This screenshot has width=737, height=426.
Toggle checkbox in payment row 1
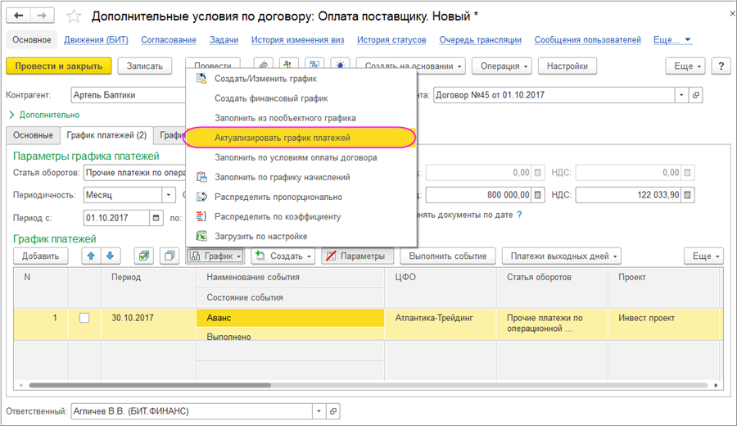pyautogui.click(x=84, y=318)
